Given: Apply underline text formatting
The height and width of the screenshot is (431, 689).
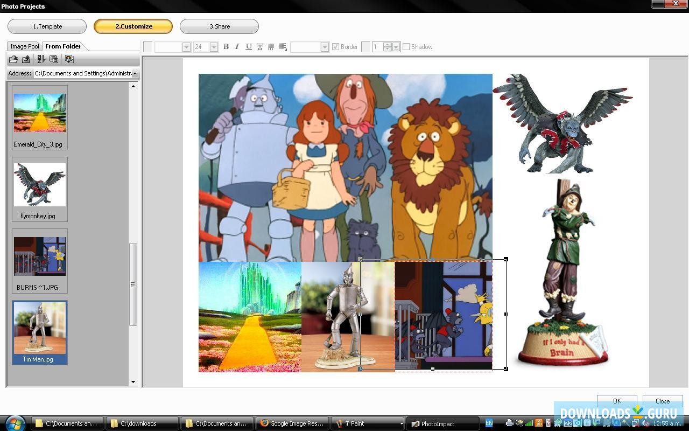Looking at the screenshot, I should coord(248,47).
